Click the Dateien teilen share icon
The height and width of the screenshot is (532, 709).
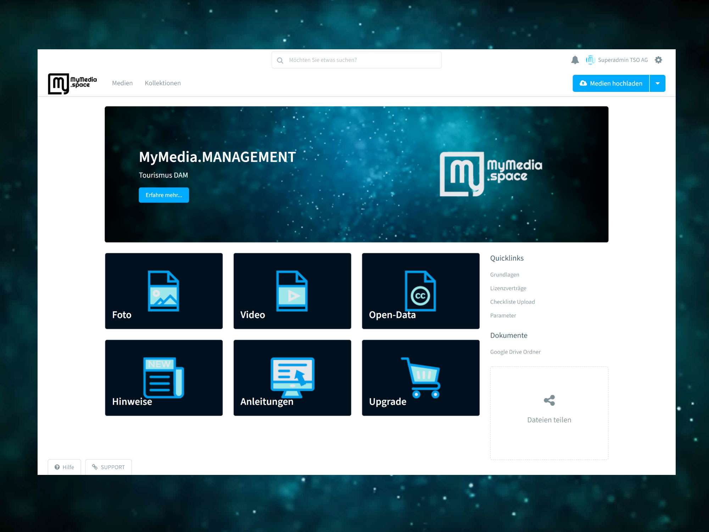(549, 400)
